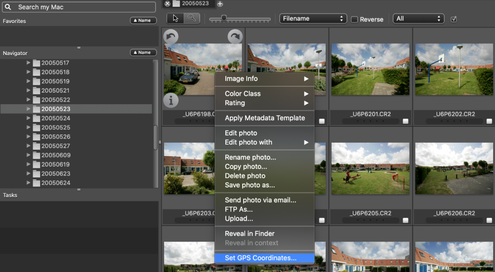
Task: Select folder 20050519 in Navigator
Action: click(x=55, y=81)
